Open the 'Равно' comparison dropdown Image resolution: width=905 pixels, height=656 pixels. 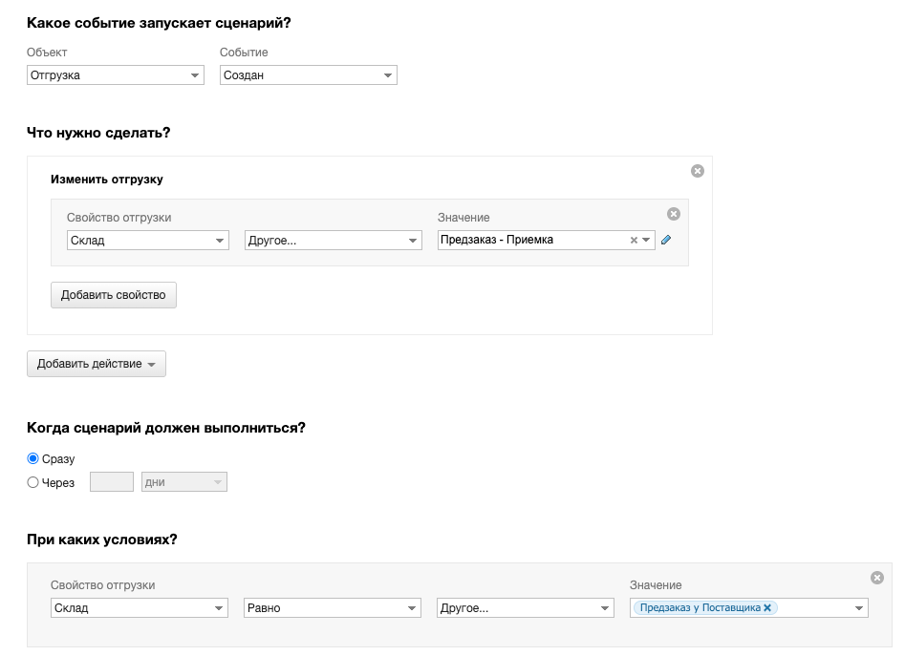333,608
